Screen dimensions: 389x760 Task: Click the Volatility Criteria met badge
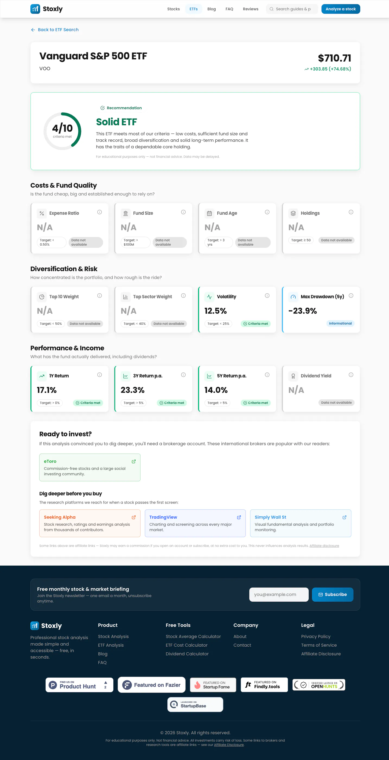pos(256,324)
